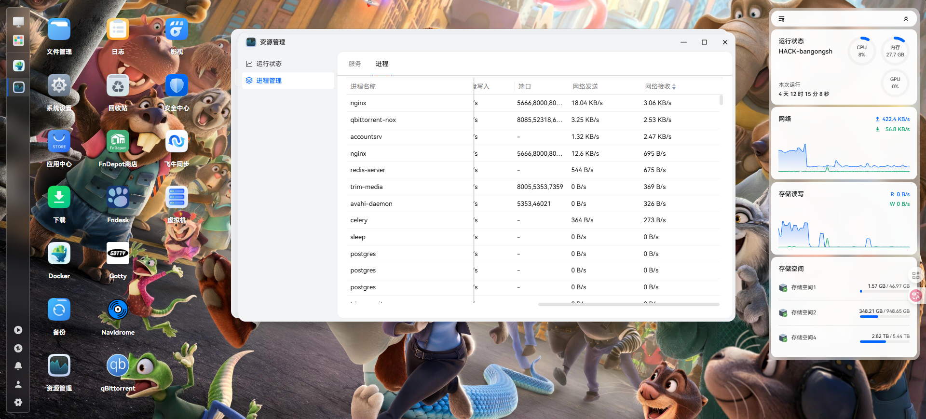
Task: Click the port cell 8005,5353,7359
Action: 540,187
